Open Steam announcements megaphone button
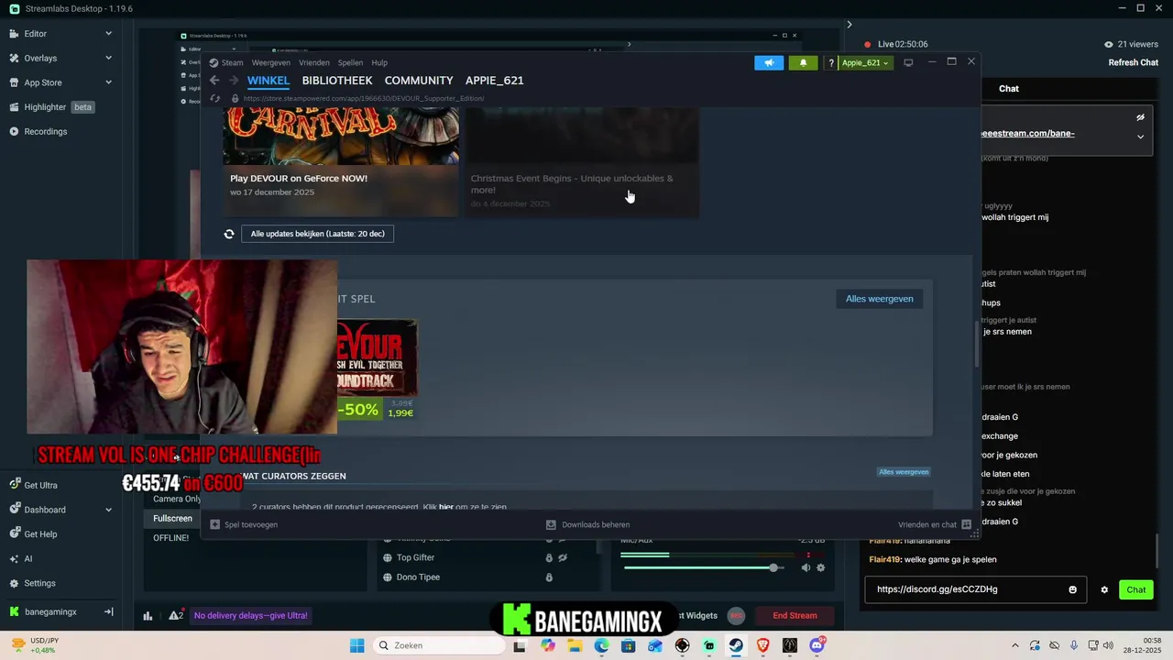Screen dimensions: 1173x660 tap(769, 62)
